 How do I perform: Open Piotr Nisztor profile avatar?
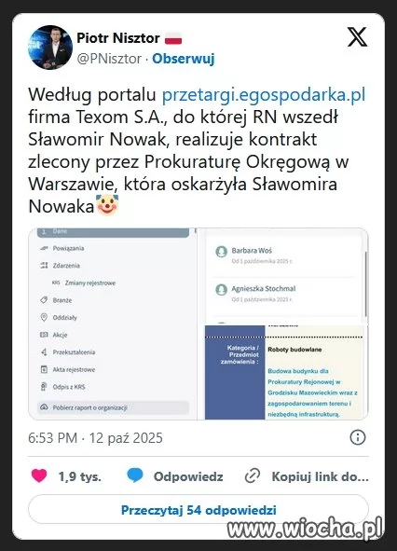[50, 48]
